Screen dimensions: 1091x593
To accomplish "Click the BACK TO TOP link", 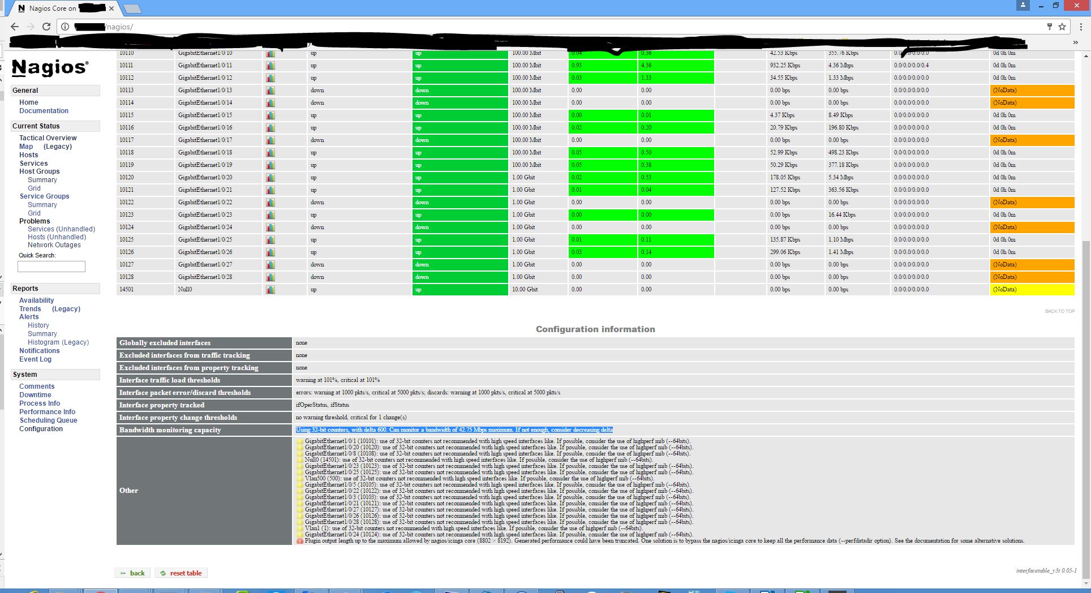I will (x=1059, y=311).
